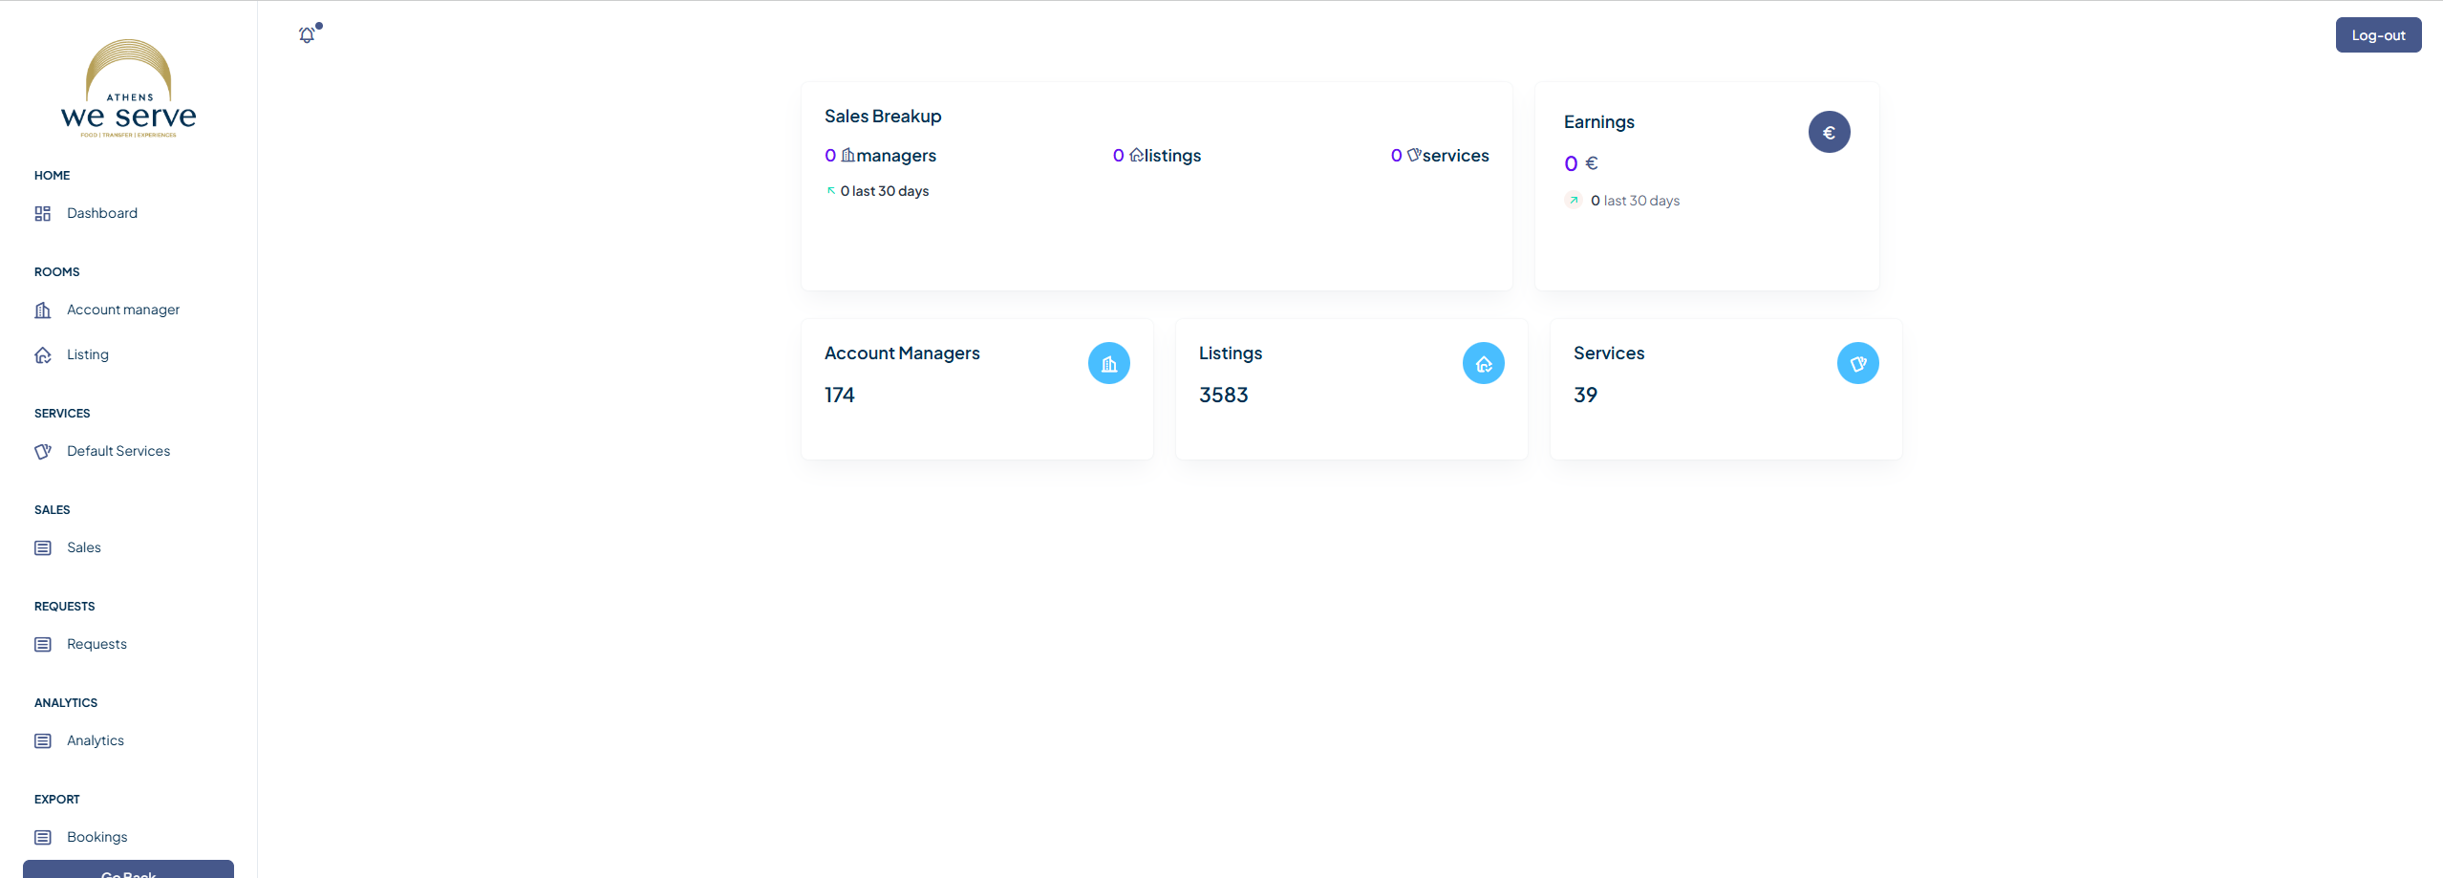Select the Listings 3583 card
Viewport: 2443px width, 878px height.
coord(1351,389)
